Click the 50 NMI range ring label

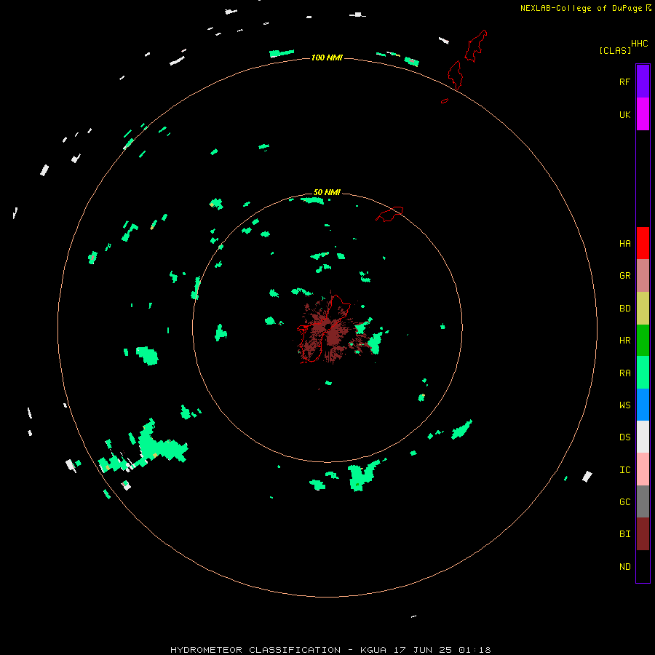pos(327,192)
